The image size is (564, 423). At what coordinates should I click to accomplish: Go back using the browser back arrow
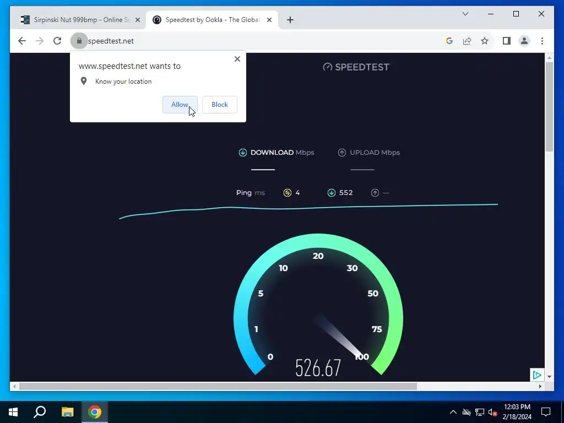(22, 41)
